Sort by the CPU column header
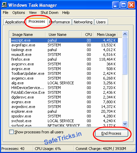Image resolution: width=137 pixels, height=153 pixels. coord(88,35)
